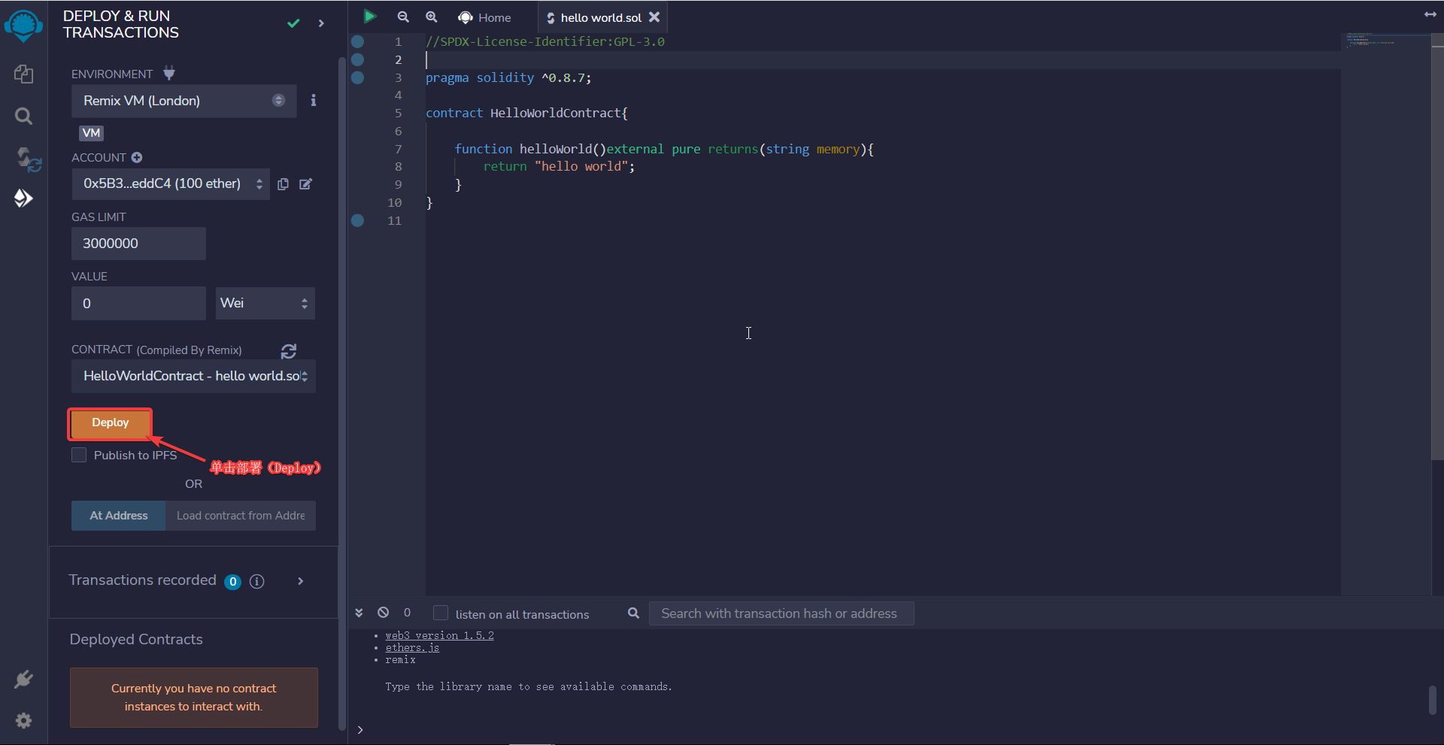Expand the Transactions recorded section
This screenshot has height=745, width=1444.
[x=300, y=581]
